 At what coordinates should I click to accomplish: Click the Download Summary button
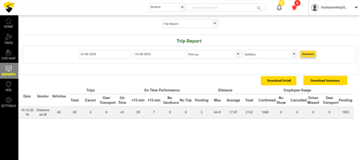[x=325, y=81]
